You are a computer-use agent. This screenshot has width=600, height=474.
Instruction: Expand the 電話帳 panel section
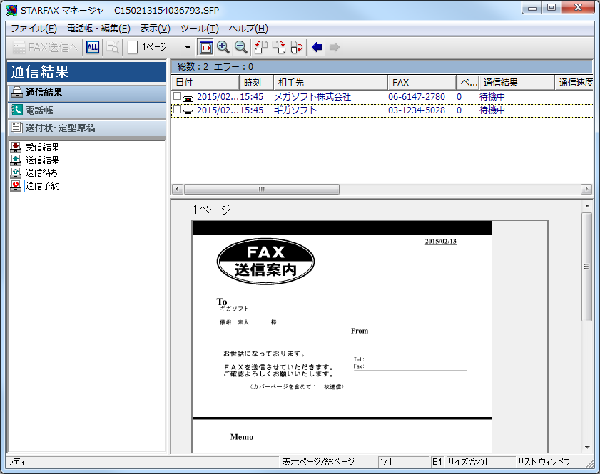[87, 110]
